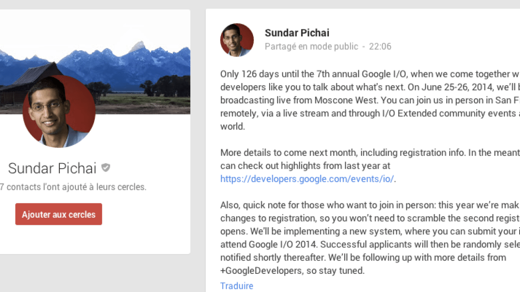Click the Partagé en mode public label
This screenshot has width=520, height=292.
311,46
